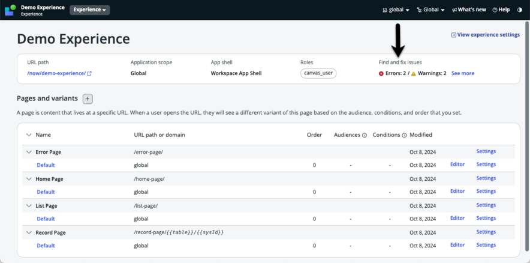
Task: Click View experience settings link
Action: coord(486,34)
